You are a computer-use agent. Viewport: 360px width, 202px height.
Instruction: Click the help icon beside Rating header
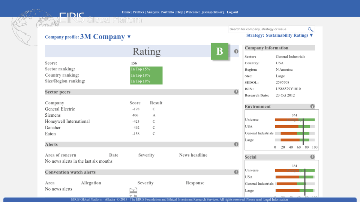[236, 51]
